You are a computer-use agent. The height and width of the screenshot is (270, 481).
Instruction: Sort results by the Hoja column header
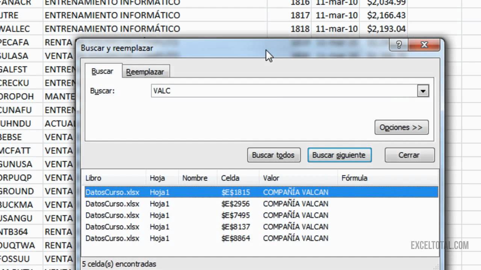[x=162, y=178]
